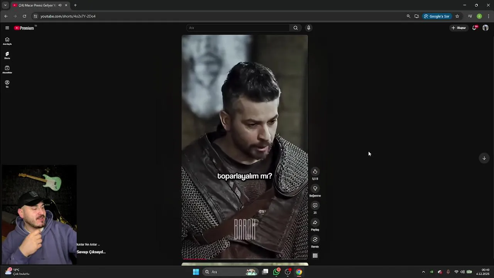
Task: Mute the tab via speaker icon
Action: pyautogui.click(x=60, y=5)
